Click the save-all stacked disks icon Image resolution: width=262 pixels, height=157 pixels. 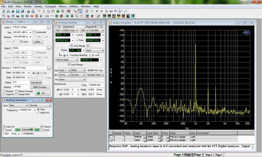click(22, 11)
